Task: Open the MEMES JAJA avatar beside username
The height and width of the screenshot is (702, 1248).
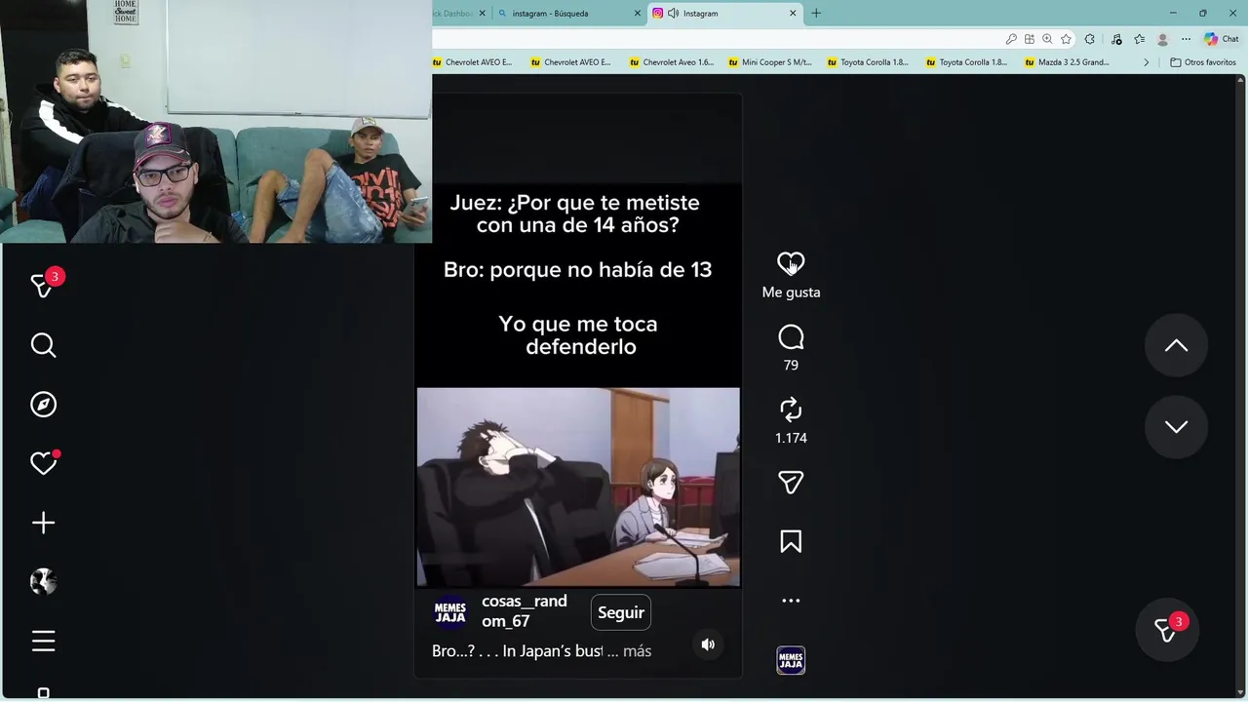Action: click(450, 612)
